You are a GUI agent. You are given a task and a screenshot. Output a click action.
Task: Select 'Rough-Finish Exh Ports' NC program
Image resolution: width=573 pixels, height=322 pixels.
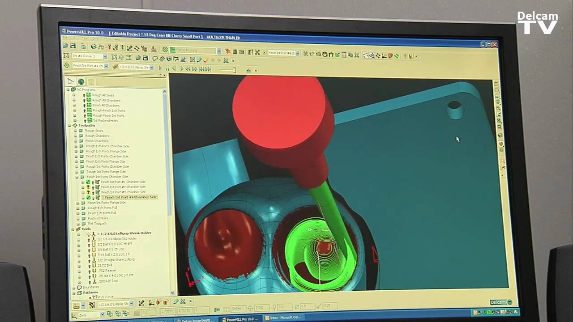click(109, 110)
